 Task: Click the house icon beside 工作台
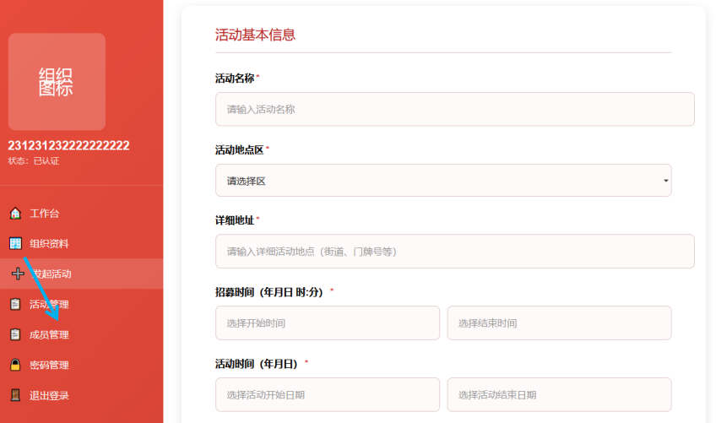(x=15, y=214)
